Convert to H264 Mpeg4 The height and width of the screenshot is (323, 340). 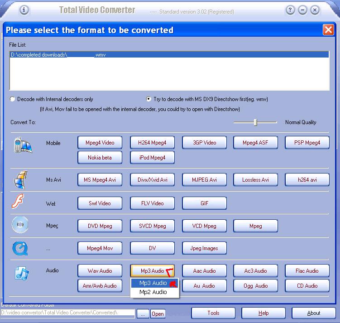point(152,143)
